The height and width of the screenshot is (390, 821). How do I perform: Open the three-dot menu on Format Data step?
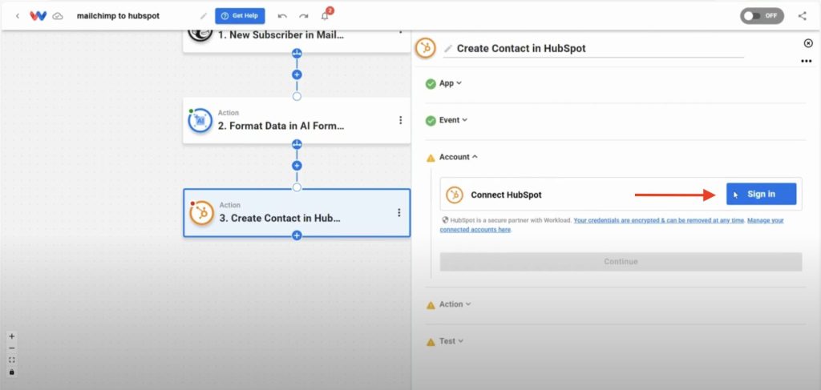(401, 120)
